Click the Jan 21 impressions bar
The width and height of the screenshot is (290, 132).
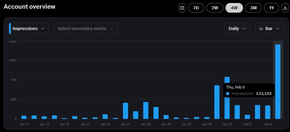pos(125,111)
